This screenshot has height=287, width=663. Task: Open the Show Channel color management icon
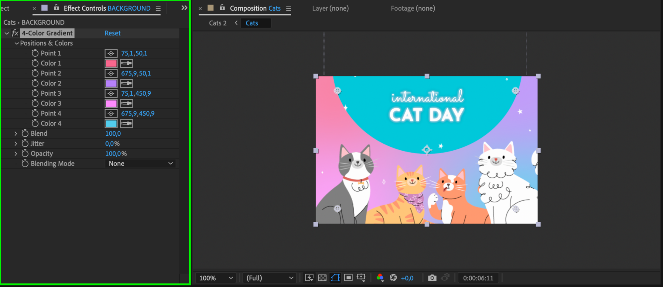[380, 278]
